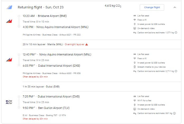Viewport: 184px width, 124px height.
Task: Click the El Al airline logo
Action: coord(9,102)
